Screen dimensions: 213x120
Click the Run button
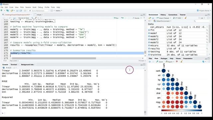tap(116, 18)
